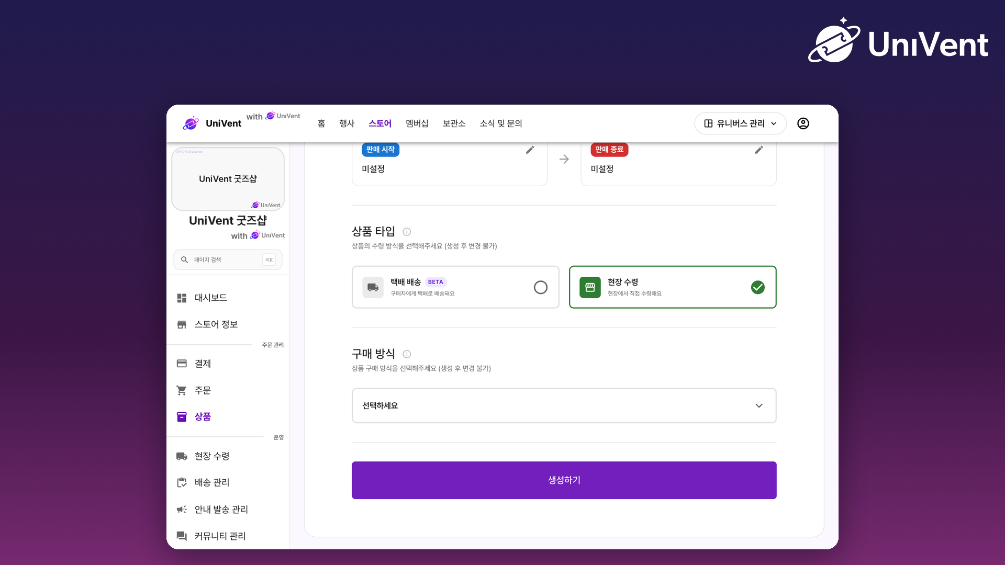Click the 페이지 검색 search field
The height and width of the screenshot is (565, 1005).
point(228,259)
